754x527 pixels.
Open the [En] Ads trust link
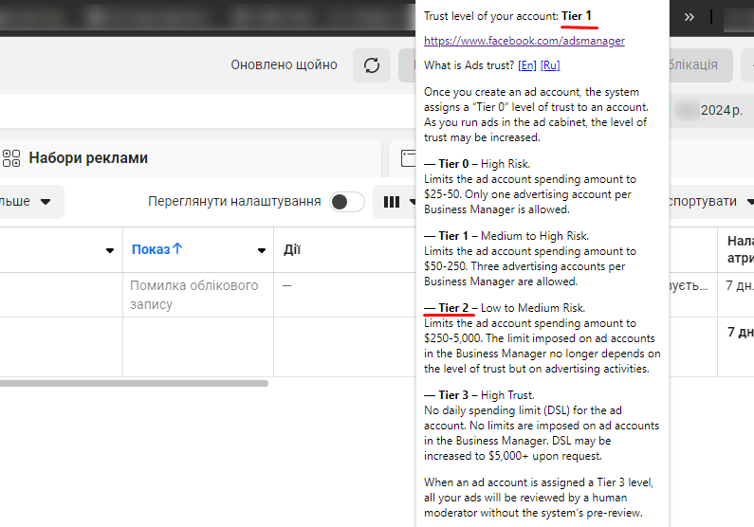coord(527,65)
